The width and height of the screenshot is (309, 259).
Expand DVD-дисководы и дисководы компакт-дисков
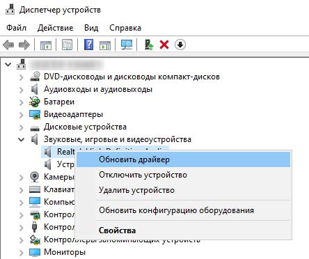[22, 77]
